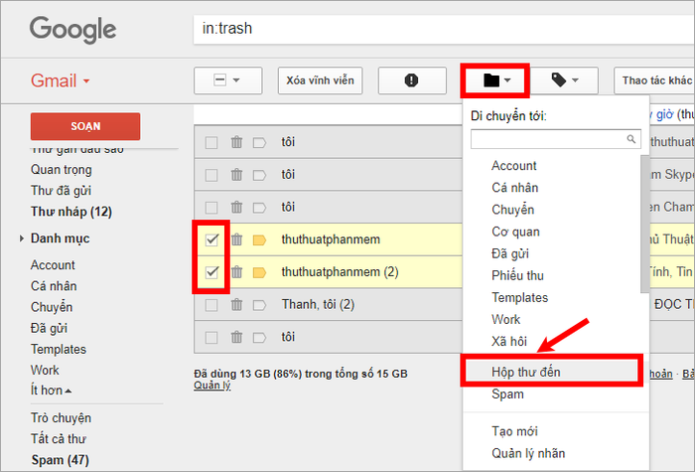Open Spam (47) in sidebar
This screenshot has height=472, width=695.
[60, 459]
